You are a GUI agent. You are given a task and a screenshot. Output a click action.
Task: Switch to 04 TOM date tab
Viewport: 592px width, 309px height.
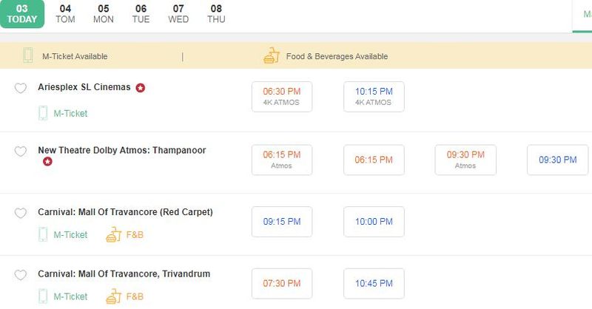tap(66, 14)
